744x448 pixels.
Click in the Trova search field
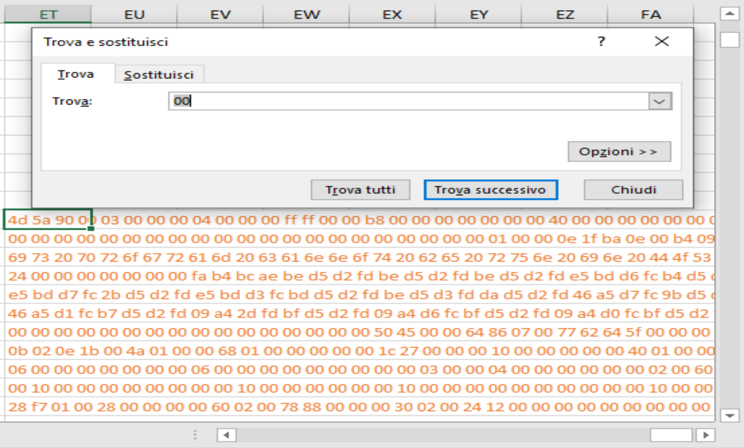pos(409,101)
